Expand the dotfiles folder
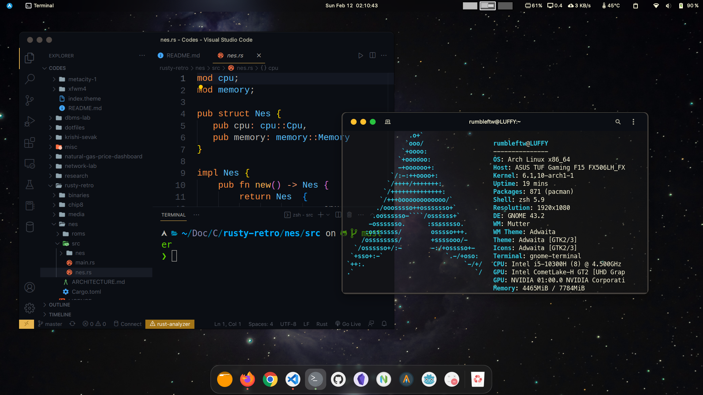 75,128
